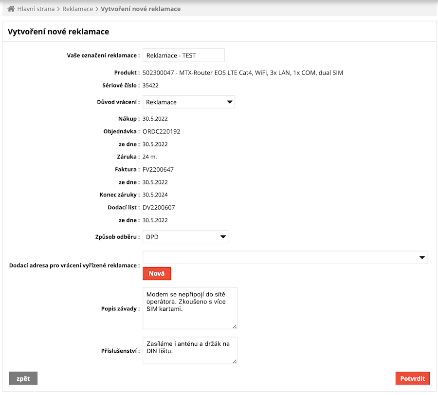Click the order number ORDC220192
This screenshot has width=438, height=395.
point(161,131)
